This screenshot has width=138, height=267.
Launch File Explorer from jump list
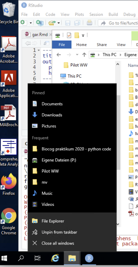(72, 221)
